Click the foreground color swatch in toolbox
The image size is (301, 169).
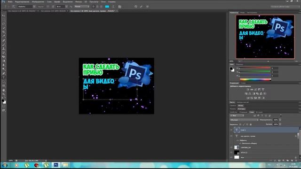(x=3, y=100)
